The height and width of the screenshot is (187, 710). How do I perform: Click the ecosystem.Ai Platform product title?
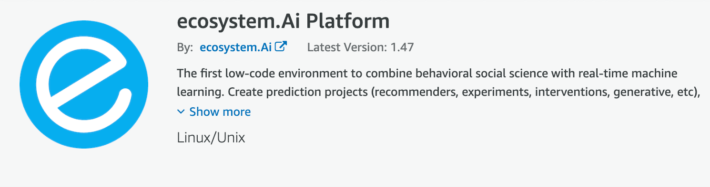pyautogui.click(x=283, y=21)
